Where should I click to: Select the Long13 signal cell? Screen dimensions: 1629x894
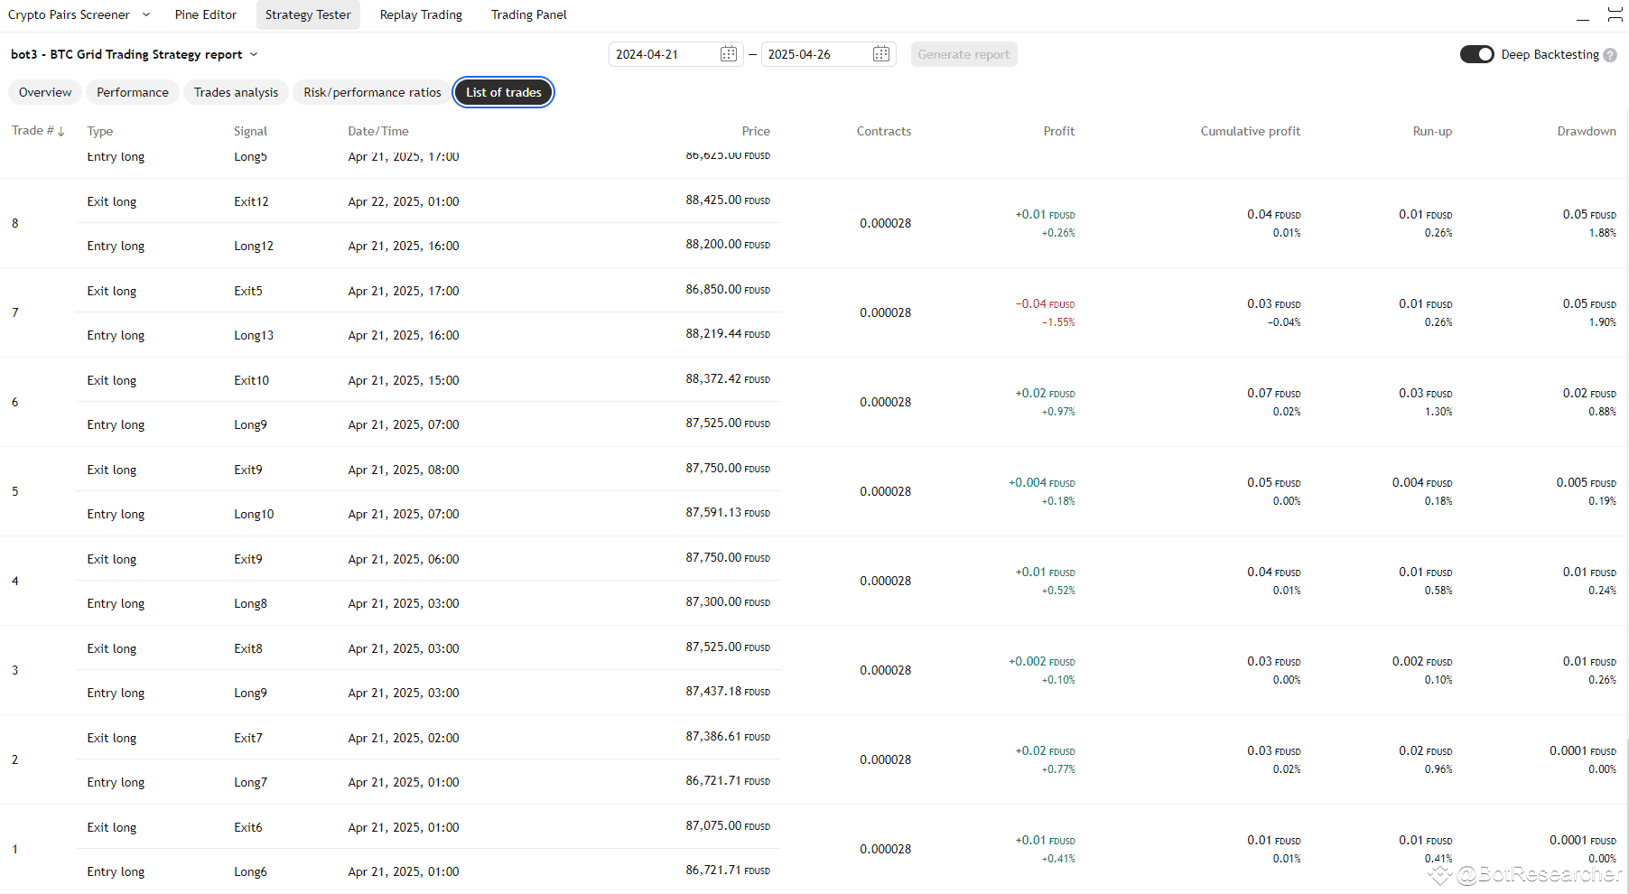pos(254,335)
